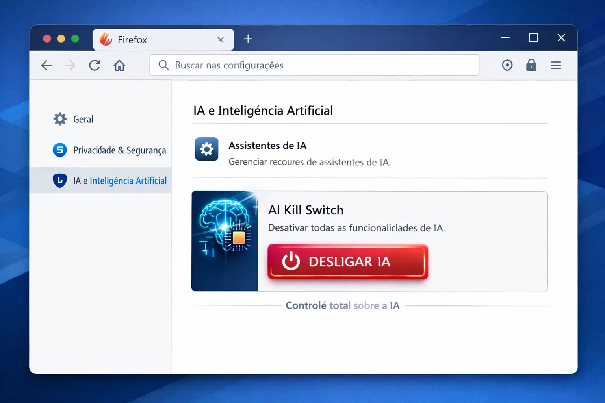Click the location permission icon in toolbar
This screenshot has width=605, height=403.
507,65
